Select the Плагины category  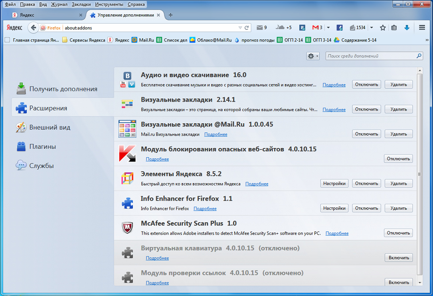pyautogui.click(x=63, y=147)
